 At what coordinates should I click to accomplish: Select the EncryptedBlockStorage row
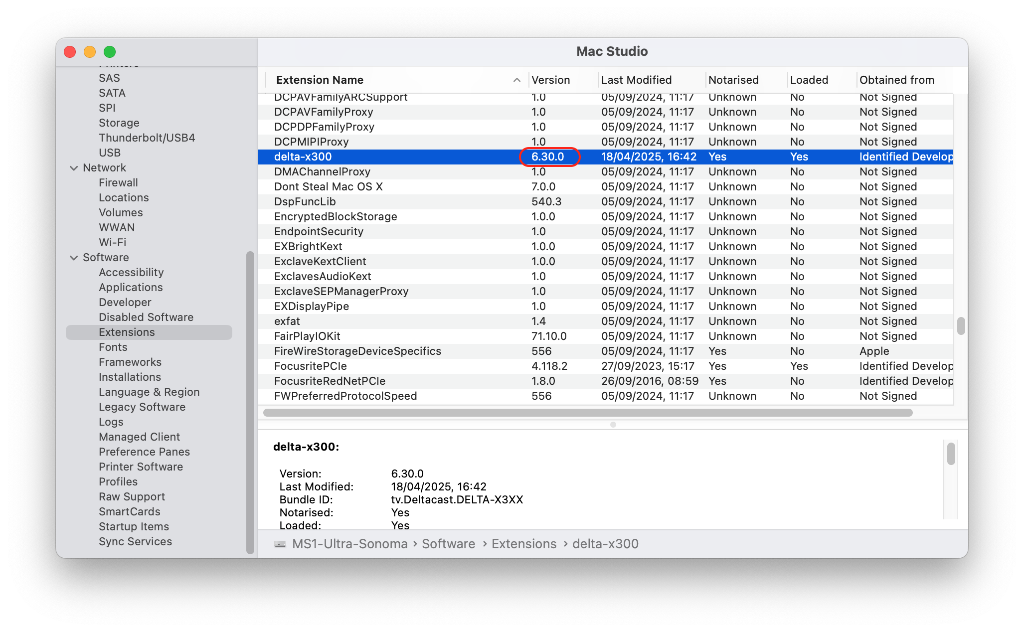click(x=606, y=217)
